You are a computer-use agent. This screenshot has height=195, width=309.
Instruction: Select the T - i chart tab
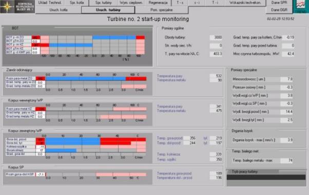point(215,3)
